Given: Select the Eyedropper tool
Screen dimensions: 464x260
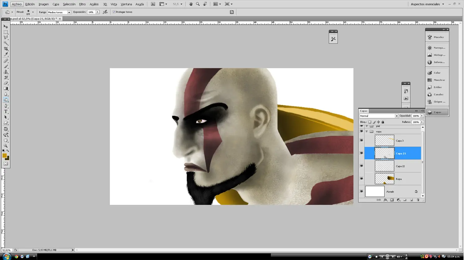Looking at the screenshot, I should [x=6, y=54].
